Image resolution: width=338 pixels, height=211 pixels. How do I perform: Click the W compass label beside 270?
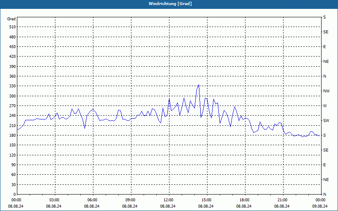coord(325,106)
